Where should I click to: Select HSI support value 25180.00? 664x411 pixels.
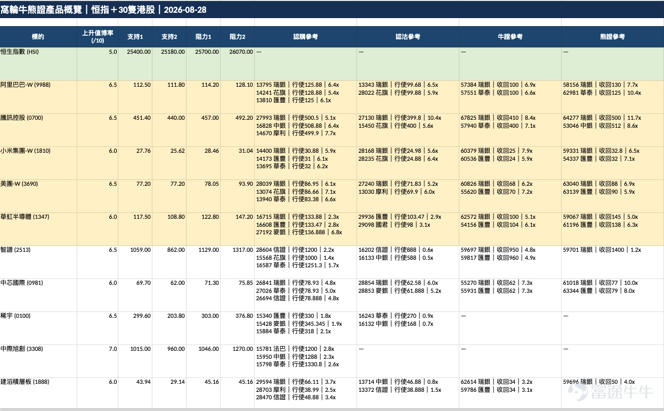173,52
